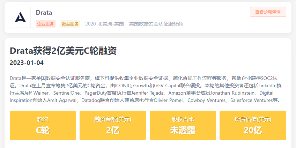Click the C轮 round value text
The width and height of the screenshot is (296, 148).
click(43, 131)
